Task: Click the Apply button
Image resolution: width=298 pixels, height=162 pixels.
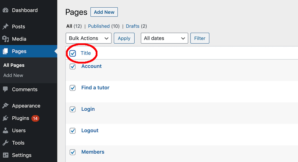Action: [x=124, y=38]
